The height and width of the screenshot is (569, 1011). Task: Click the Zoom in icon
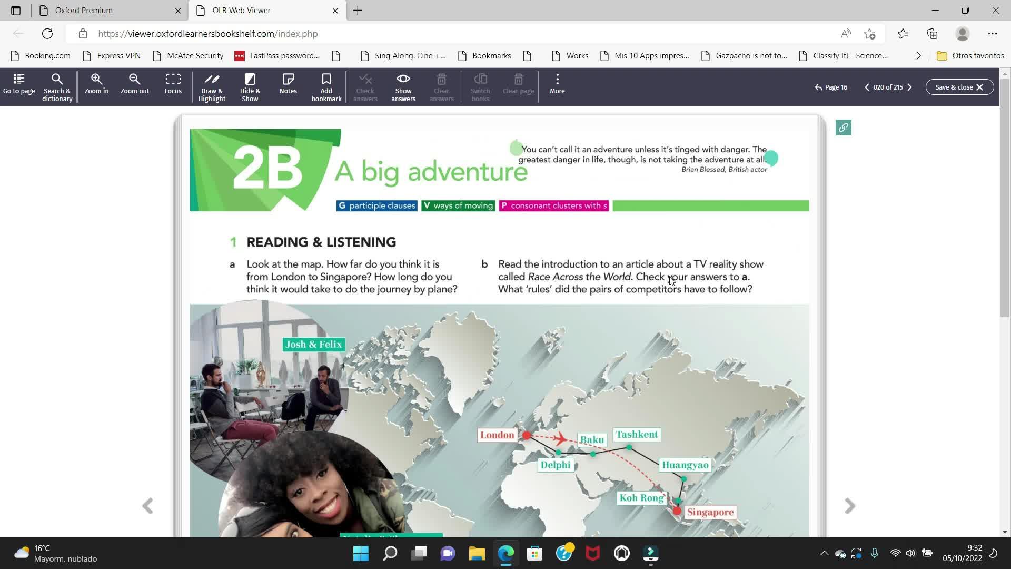96,84
